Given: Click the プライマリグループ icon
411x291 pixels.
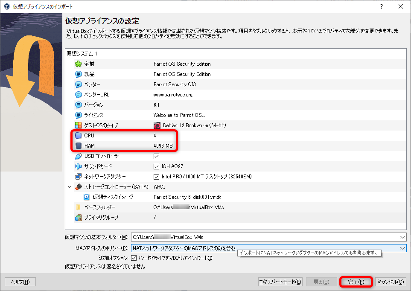Looking at the screenshot, I should coord(79,218).
